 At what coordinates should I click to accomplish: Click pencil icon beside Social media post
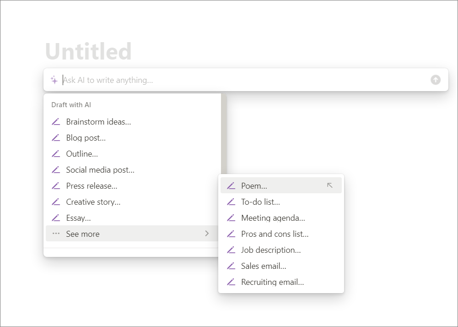(x=56, y=170)
